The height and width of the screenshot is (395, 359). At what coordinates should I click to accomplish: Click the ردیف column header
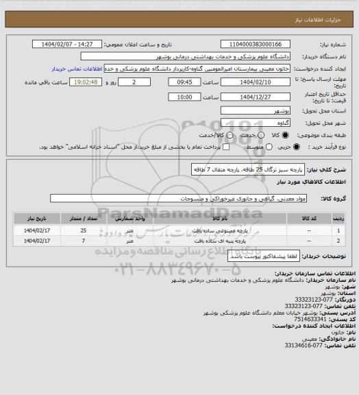(338, 218)
